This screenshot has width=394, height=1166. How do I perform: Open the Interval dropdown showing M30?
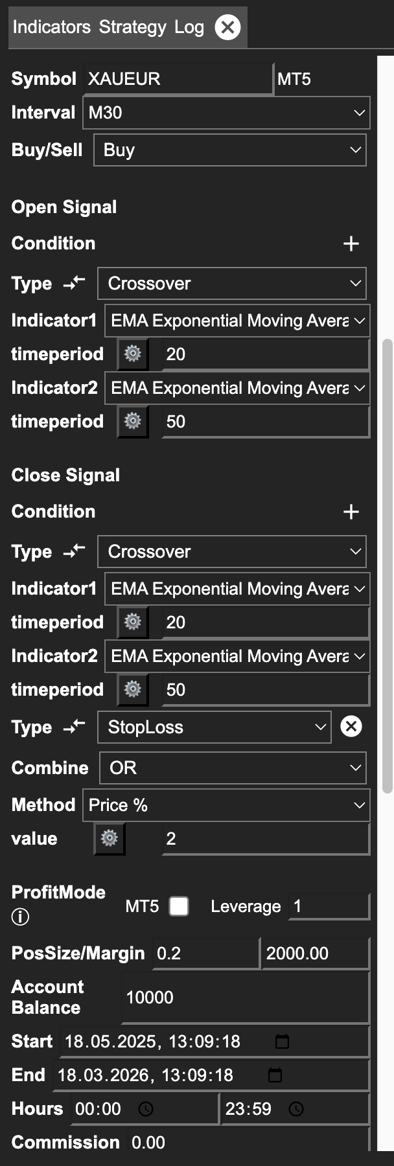tap(226, 112)
